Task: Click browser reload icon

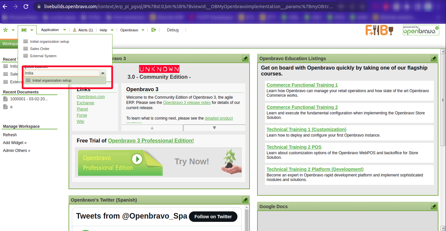Action: (x=26, y=7)
